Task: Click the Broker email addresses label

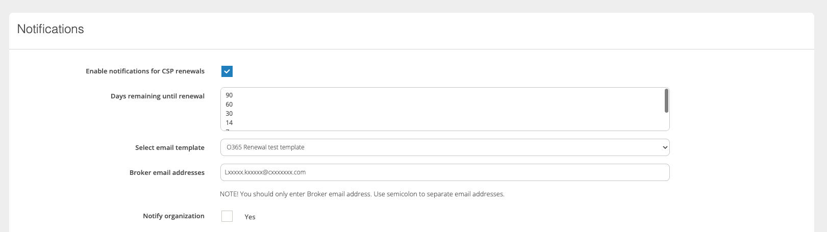Action: [x=167, y=173]
